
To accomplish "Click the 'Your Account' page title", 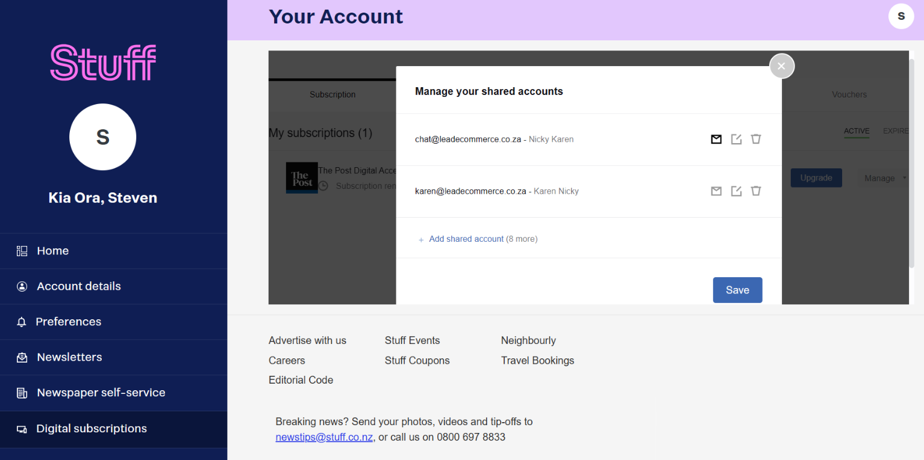I will [x=336, y=16].
